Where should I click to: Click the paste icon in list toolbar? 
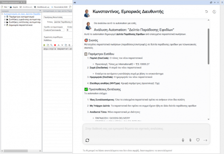[x=69, y=45]
